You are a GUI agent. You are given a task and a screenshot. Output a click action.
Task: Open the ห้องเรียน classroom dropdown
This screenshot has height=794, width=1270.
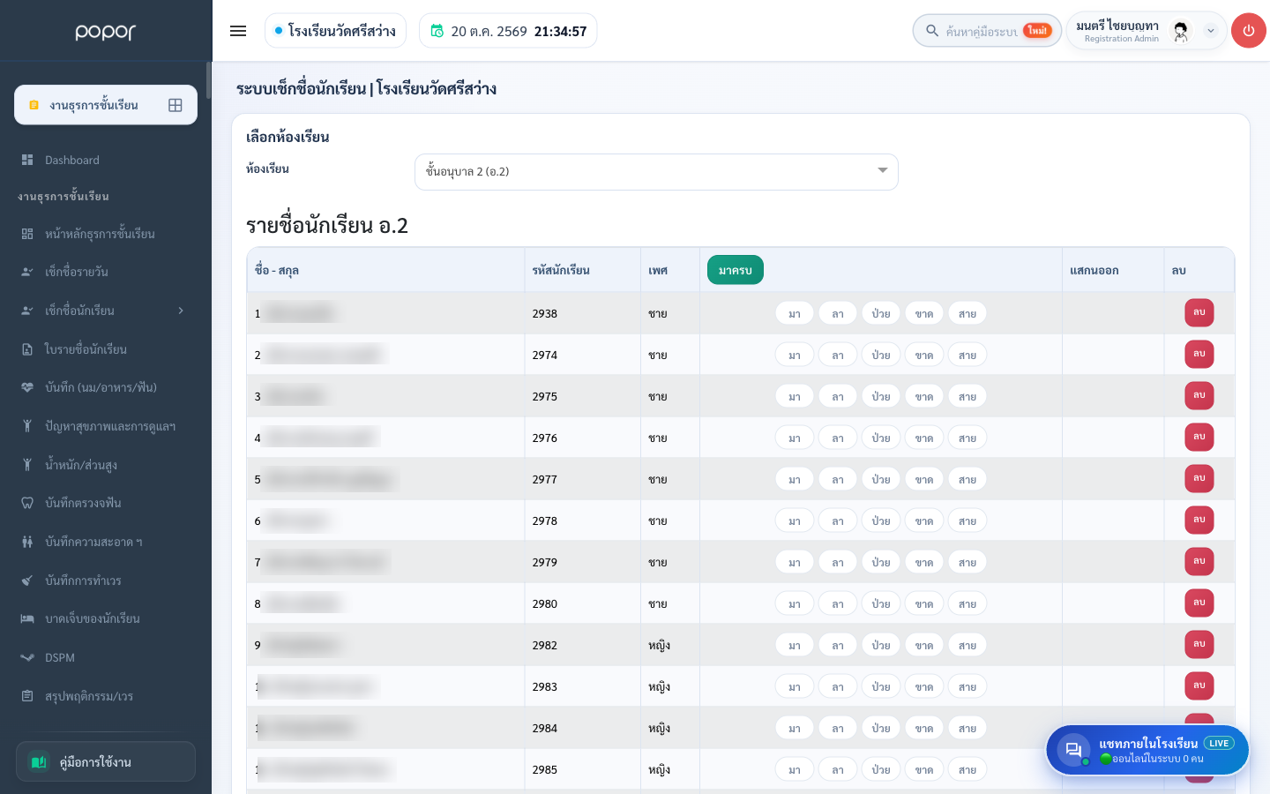(x=656, y=172)
